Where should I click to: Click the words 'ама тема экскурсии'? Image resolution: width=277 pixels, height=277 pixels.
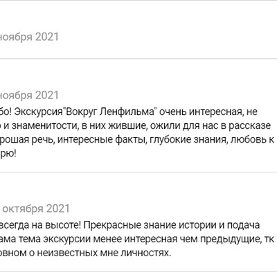click(x=45, y=239)
